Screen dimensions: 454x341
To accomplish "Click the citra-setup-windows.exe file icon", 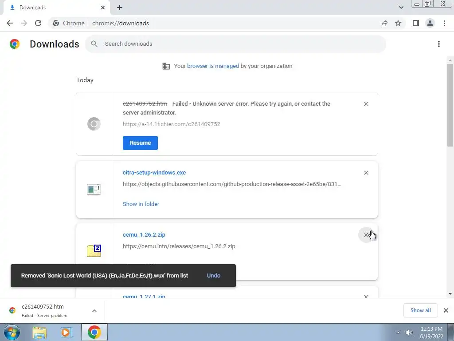I will pyautogui.click(x=94, y=189).
